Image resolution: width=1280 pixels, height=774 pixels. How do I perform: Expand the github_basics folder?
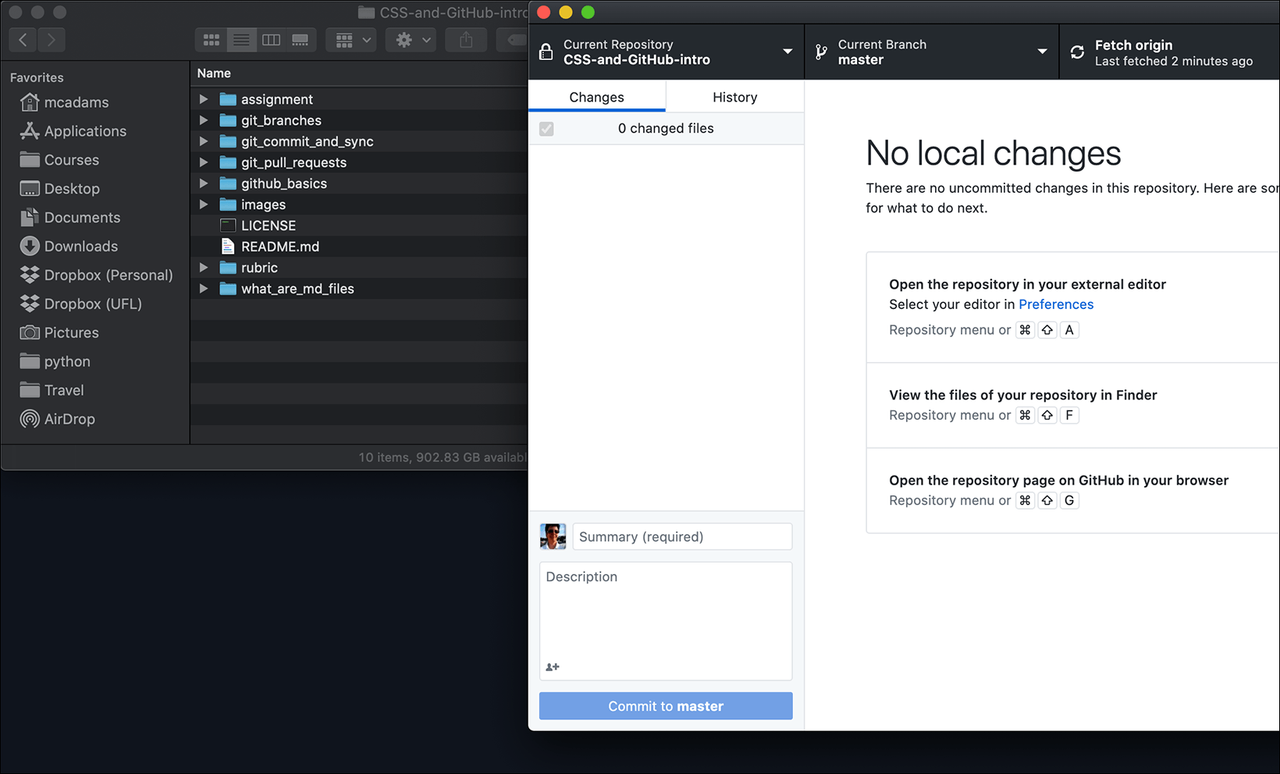click(204, 183)
